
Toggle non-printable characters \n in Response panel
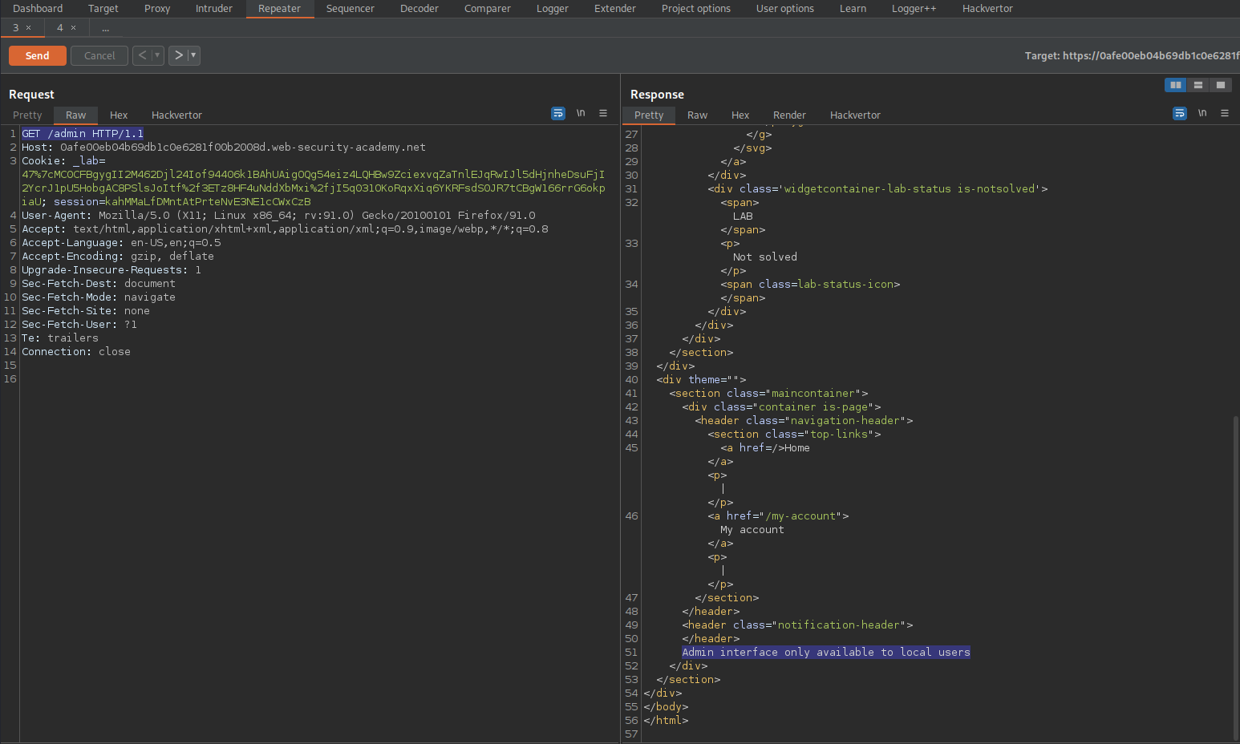point(1202,113)
